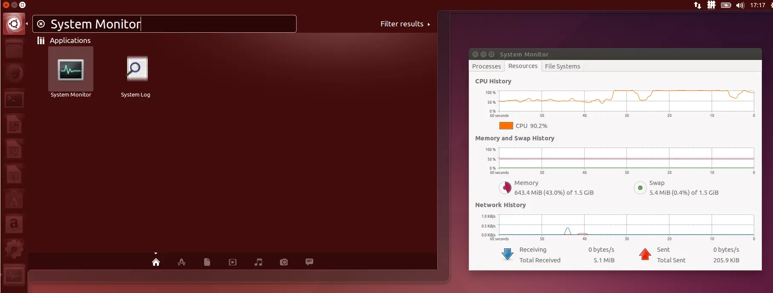
Task: Click the Memory pie color indicator
Action: point(505,188)
